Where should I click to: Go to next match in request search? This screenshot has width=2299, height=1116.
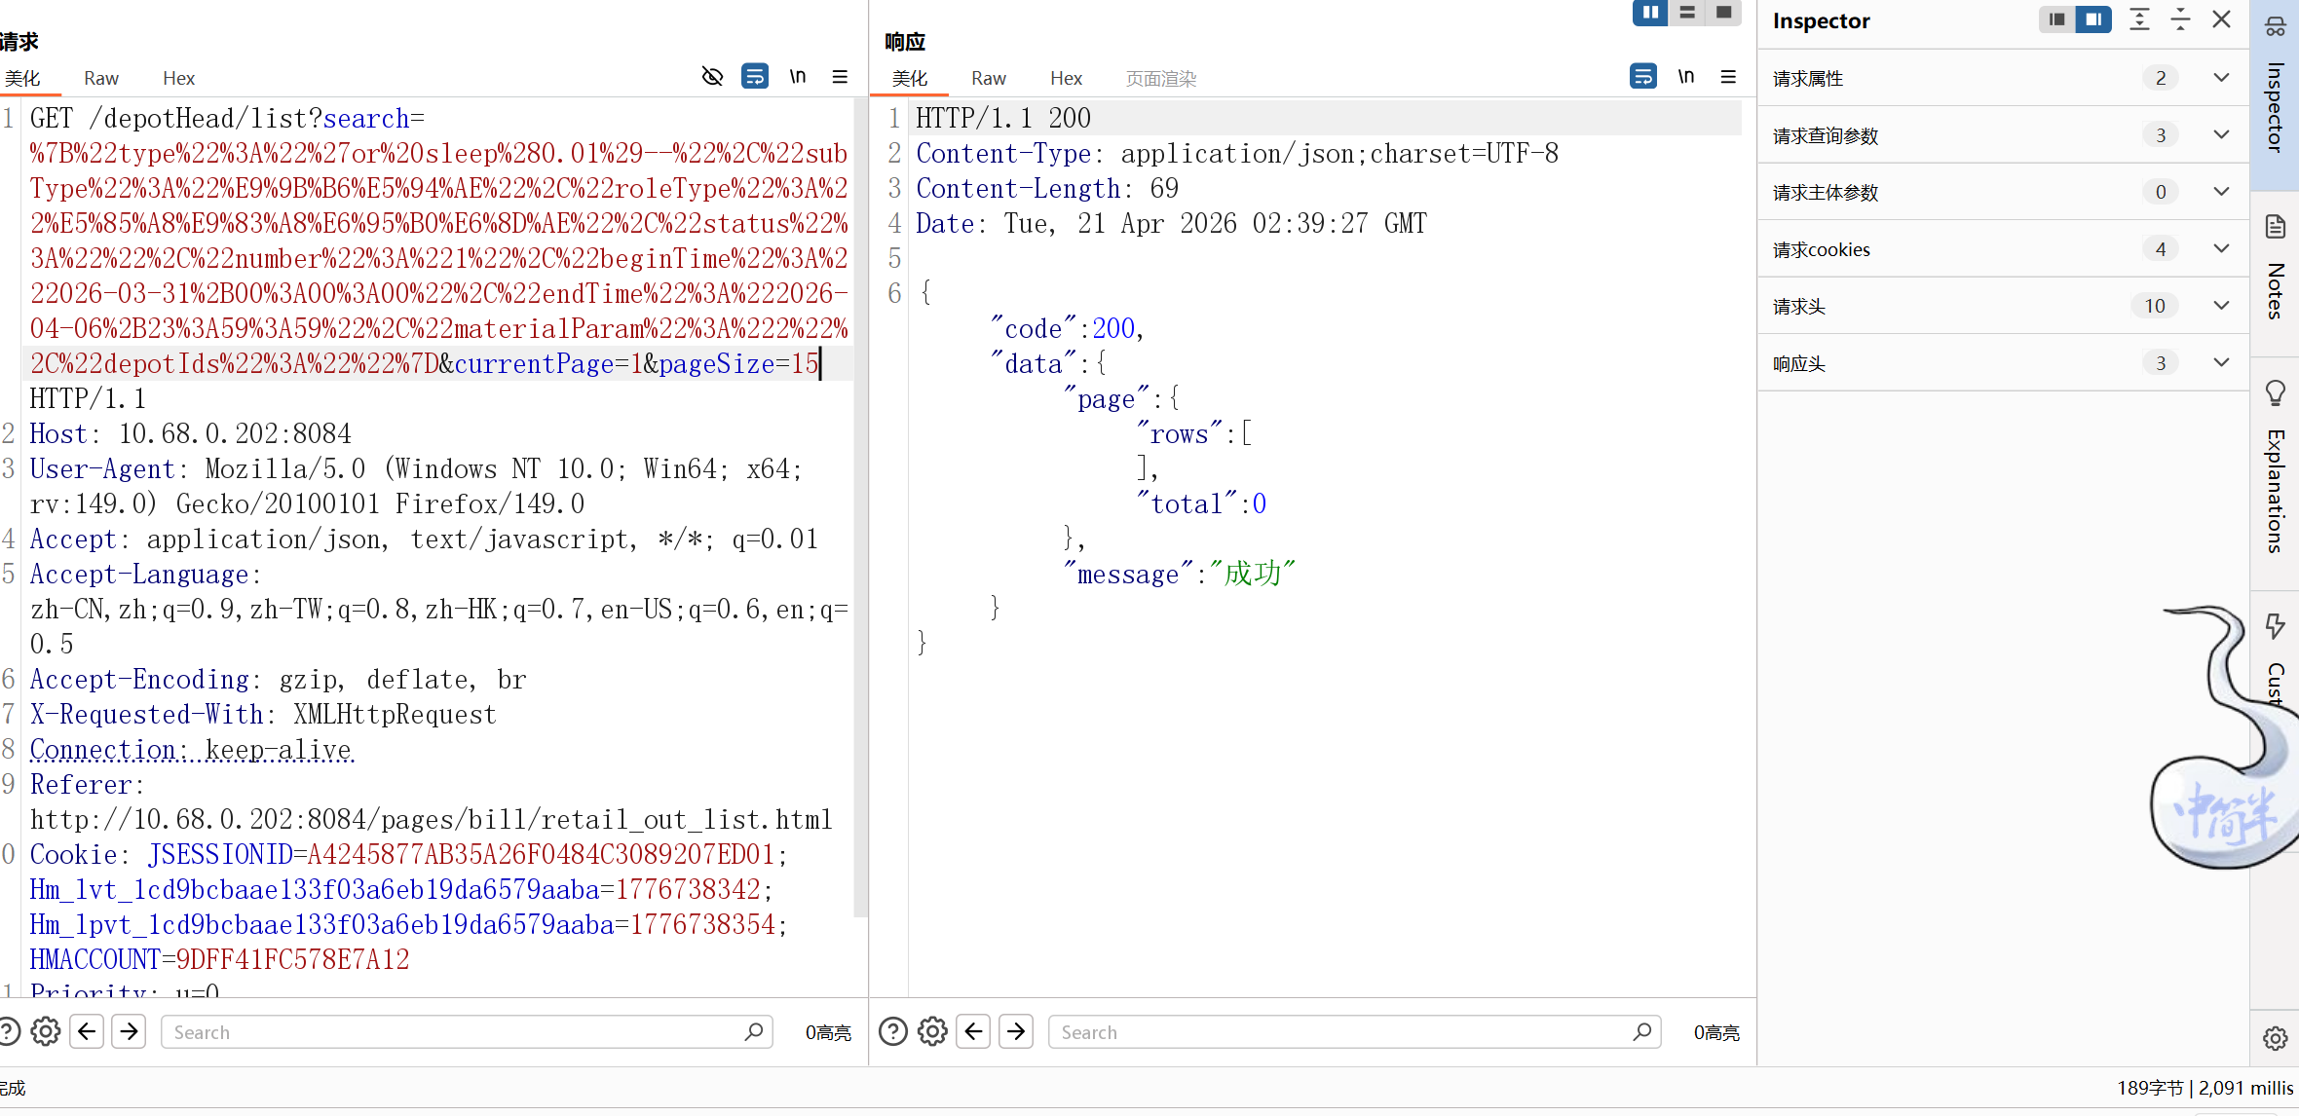130,1031
